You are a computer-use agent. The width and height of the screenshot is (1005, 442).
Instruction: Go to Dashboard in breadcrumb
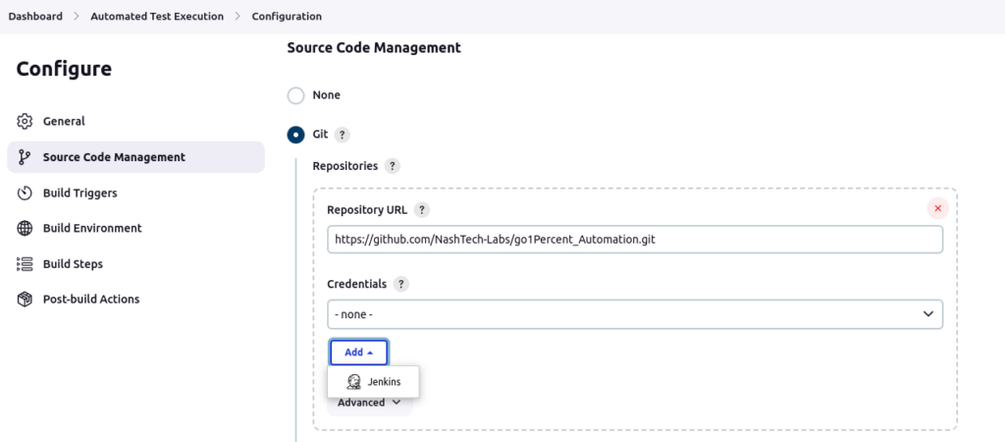pyautogui.click(x=35, y=17)
